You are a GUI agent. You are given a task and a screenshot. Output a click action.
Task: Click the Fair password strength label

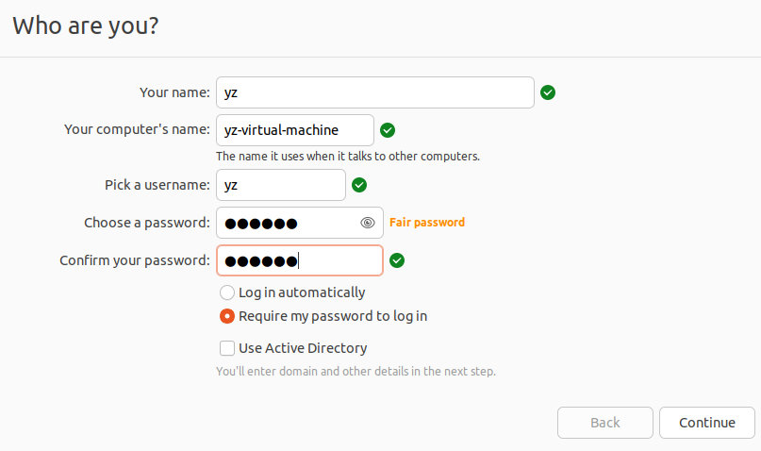click(427, 223)
